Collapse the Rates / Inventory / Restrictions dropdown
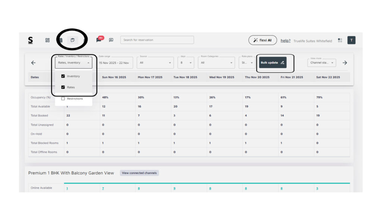This screenshot has width=382, height=215. tap(88, 63)
